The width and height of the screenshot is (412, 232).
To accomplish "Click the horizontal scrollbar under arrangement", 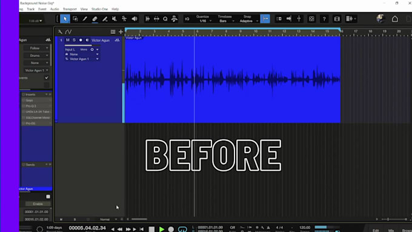I will pos(139,219).
